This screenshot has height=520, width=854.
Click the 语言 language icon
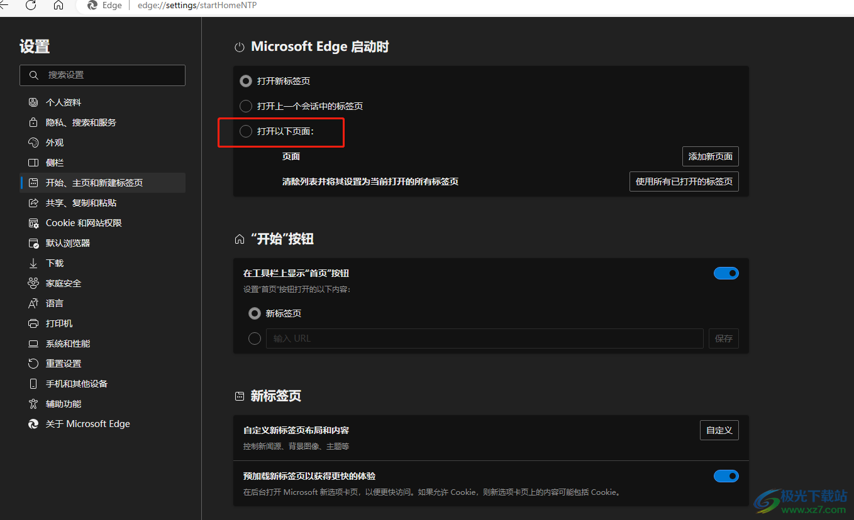click(33, 303)
